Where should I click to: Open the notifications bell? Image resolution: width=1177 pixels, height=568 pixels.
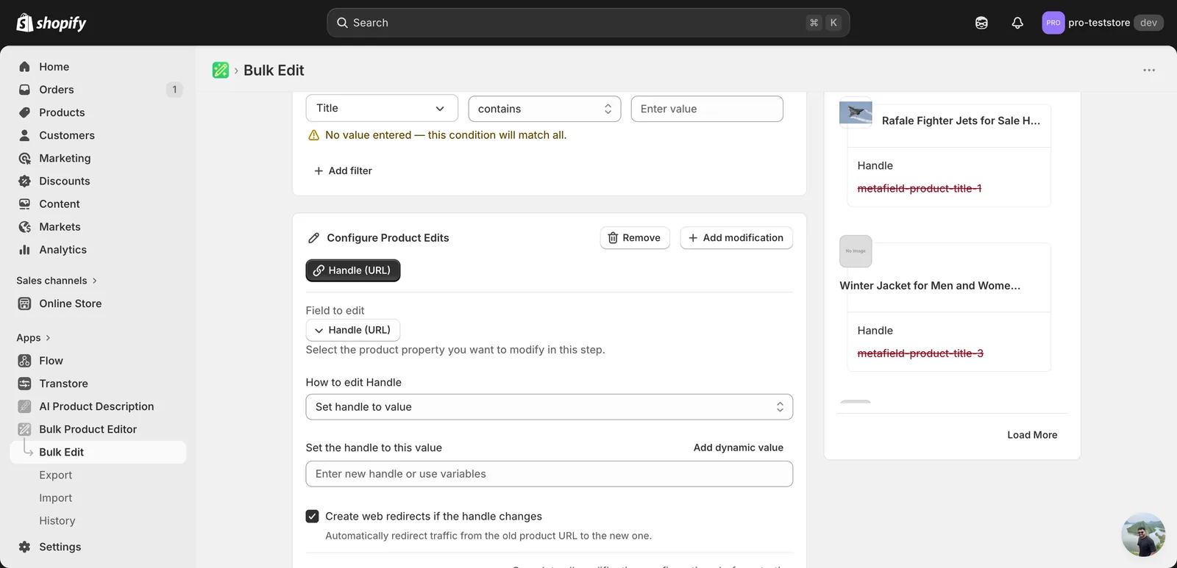(x=1017, y=23)
